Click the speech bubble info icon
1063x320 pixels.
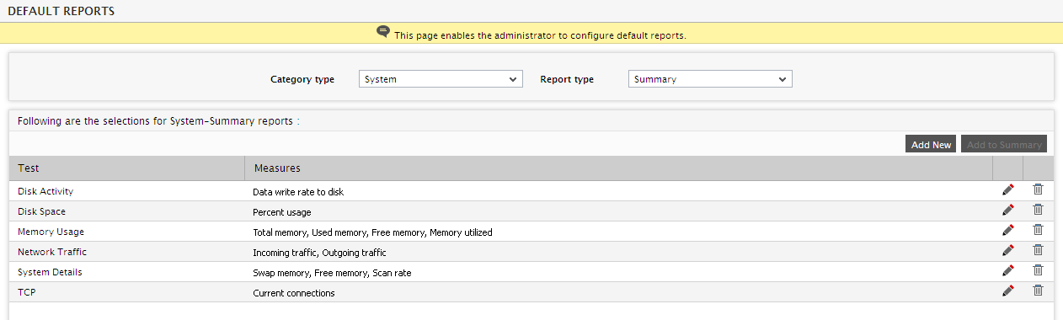383,32
